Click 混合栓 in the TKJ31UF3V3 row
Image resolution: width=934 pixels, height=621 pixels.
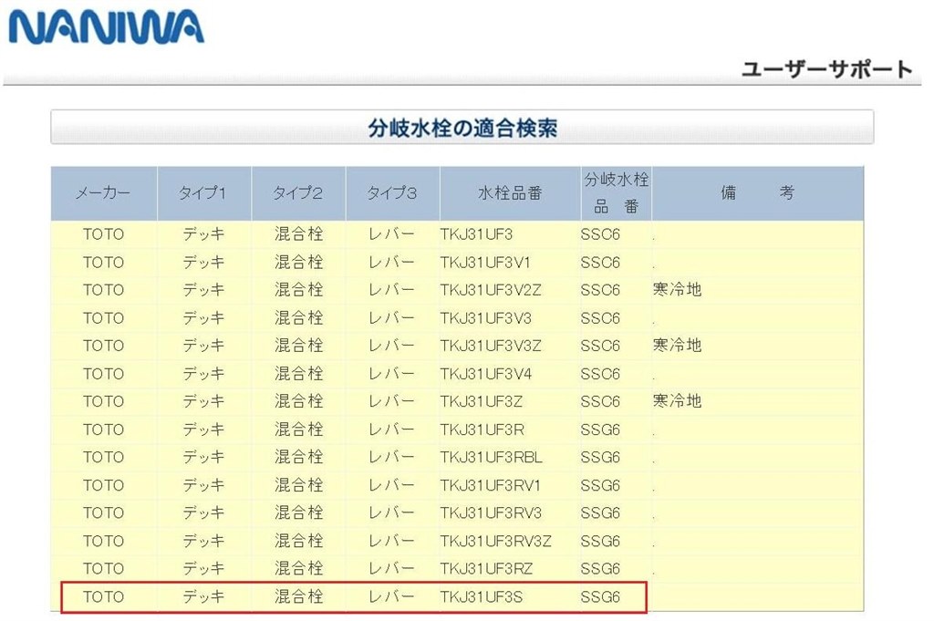point(298,317)
